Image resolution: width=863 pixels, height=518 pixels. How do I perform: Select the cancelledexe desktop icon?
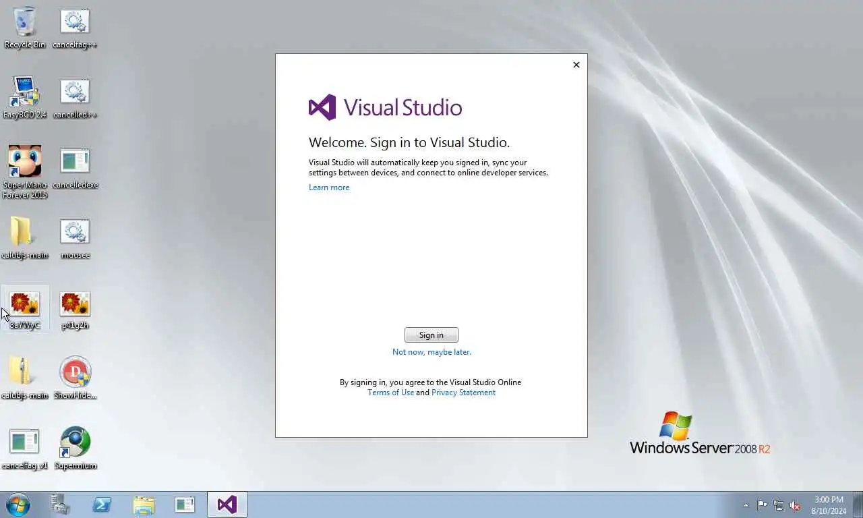75,169
